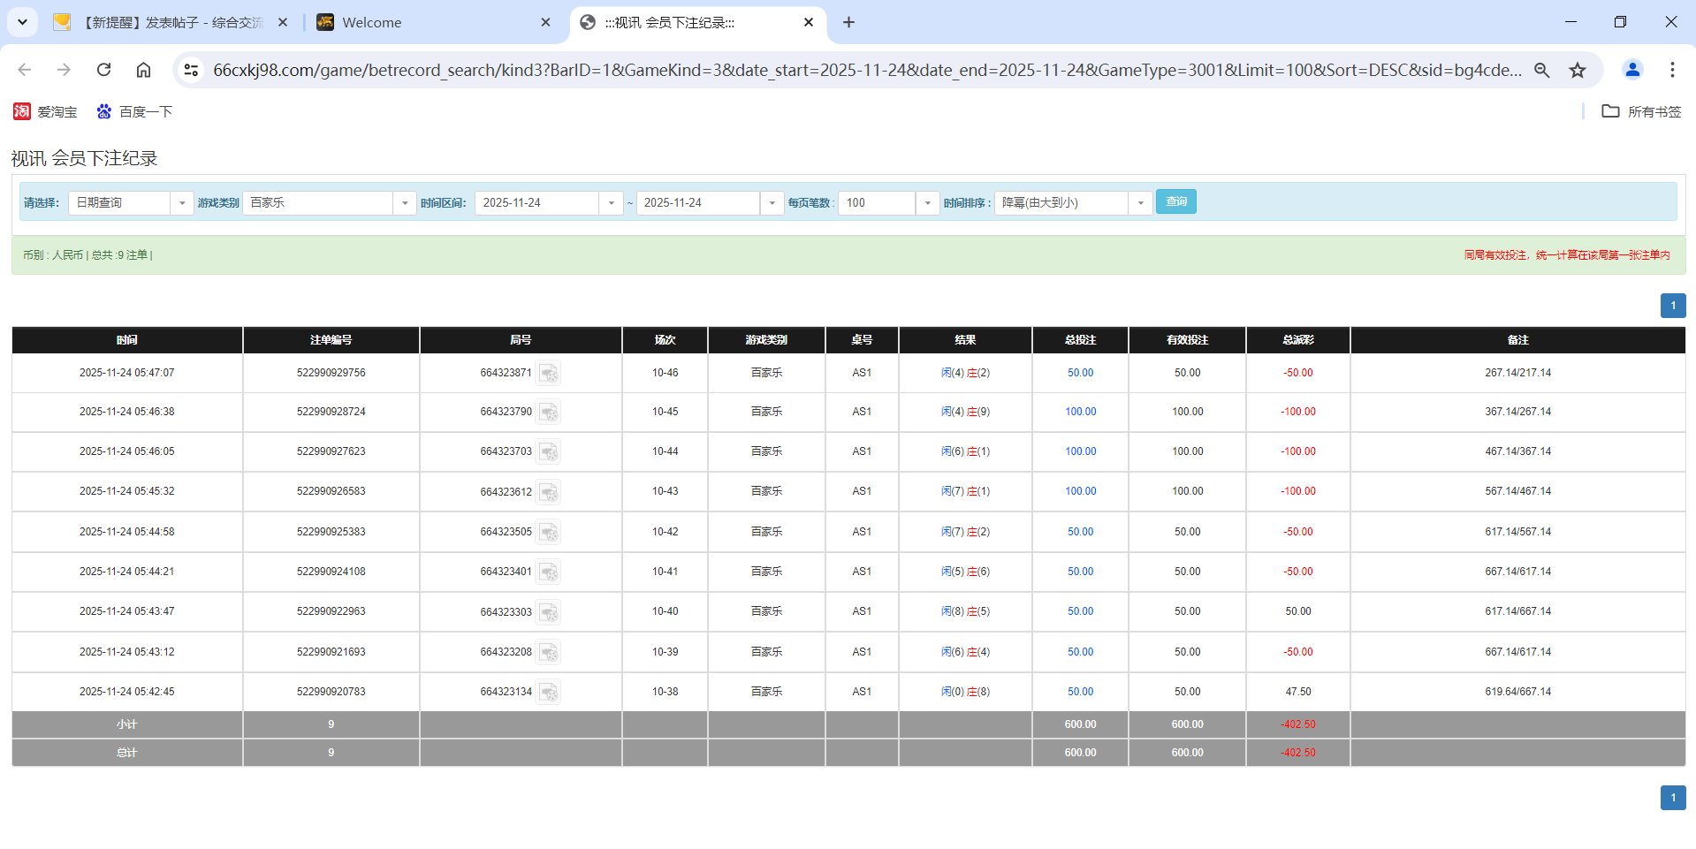The height and width of the screenshot is (849, 1696).
Task: Open site information icon in address bar
Action: [191, 70]
